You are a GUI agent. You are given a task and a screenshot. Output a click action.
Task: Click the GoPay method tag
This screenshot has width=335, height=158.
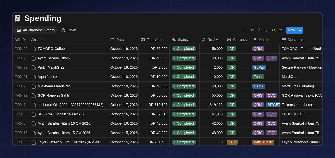pos(259,67)
